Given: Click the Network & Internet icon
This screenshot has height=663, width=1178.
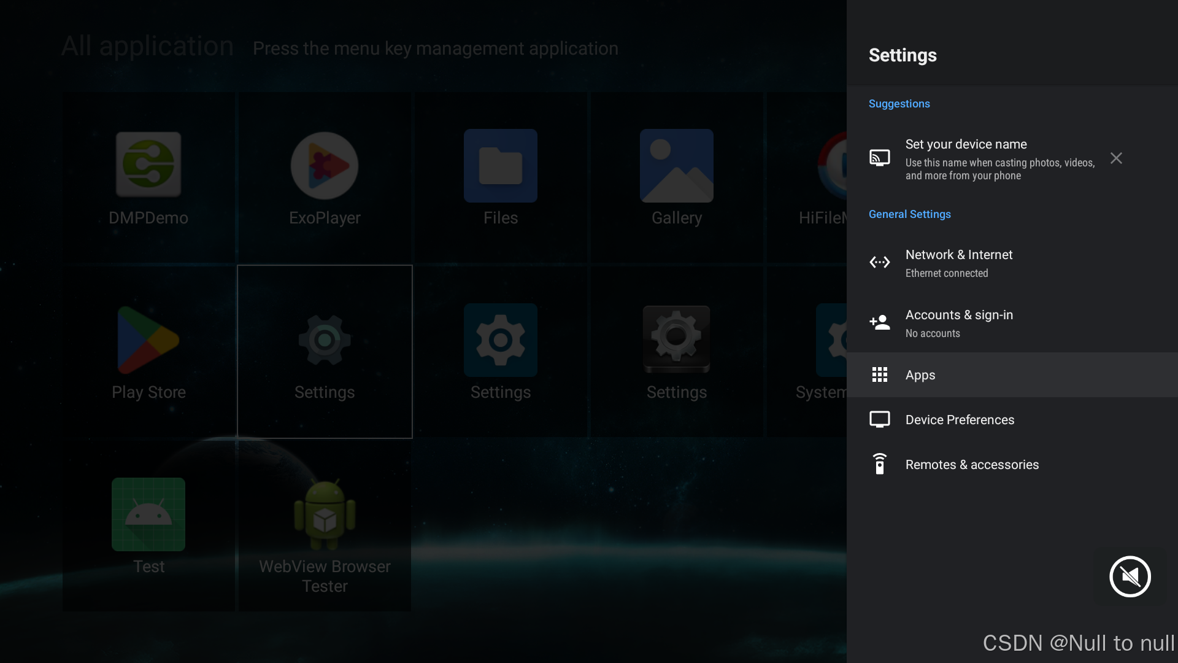Looking at the screenshot, I should tap(880, 262).
